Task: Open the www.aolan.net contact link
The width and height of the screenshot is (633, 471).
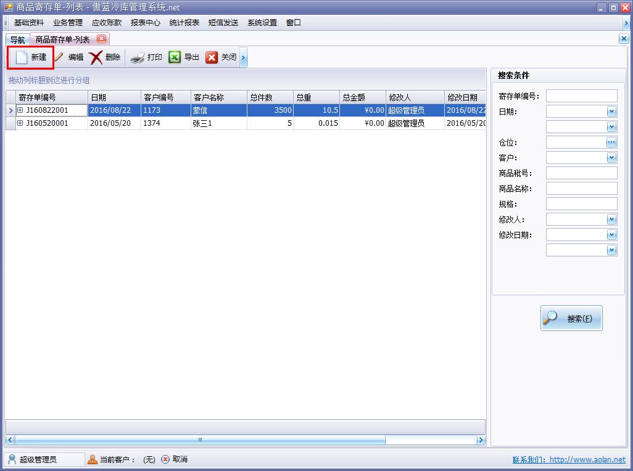Action: click(x=587, y=460)
